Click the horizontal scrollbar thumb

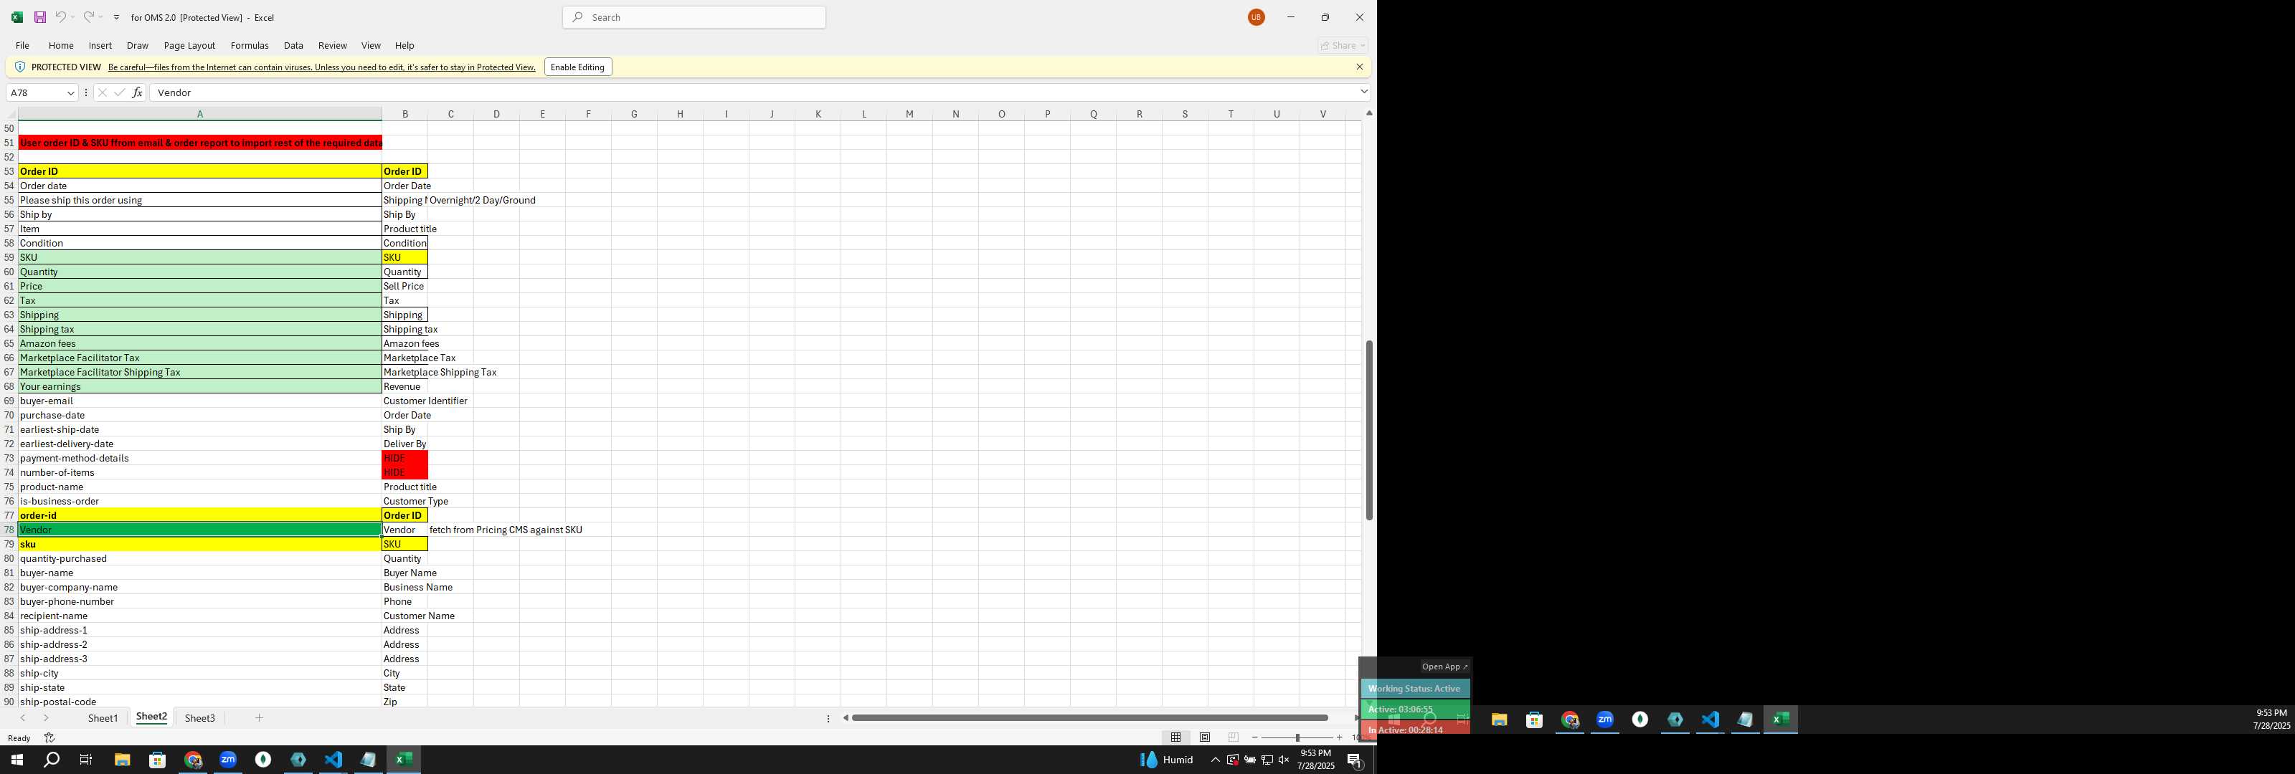click(x=1089, y=718)
